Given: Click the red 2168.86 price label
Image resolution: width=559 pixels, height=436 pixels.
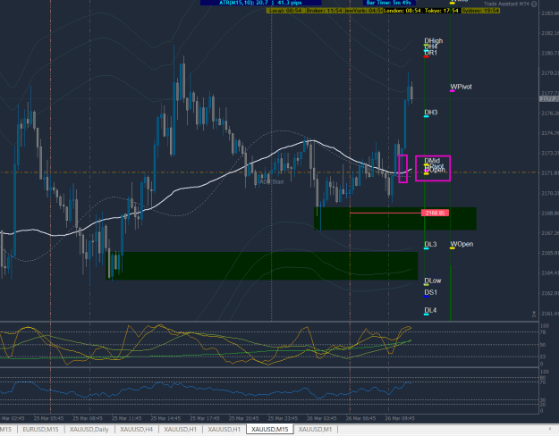Looking at the screenshot, I should tap(435, 213).
